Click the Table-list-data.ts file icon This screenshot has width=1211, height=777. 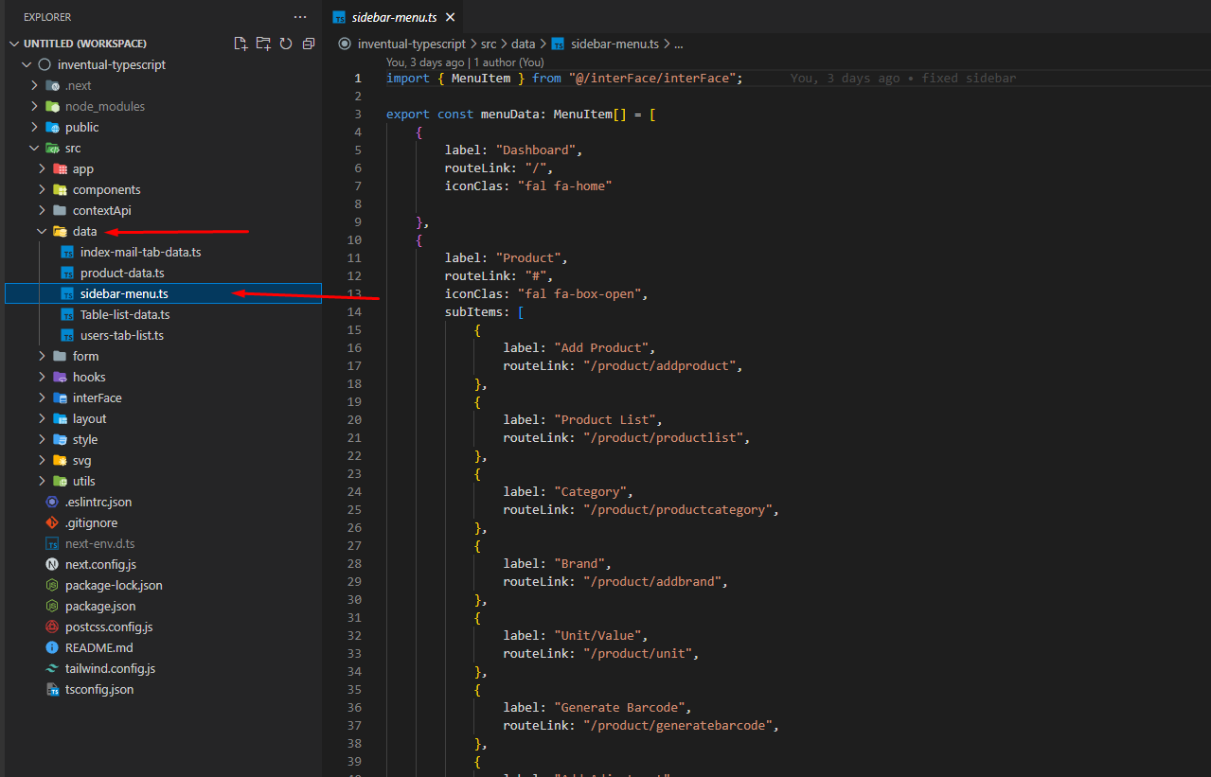(x=67, y=314)
